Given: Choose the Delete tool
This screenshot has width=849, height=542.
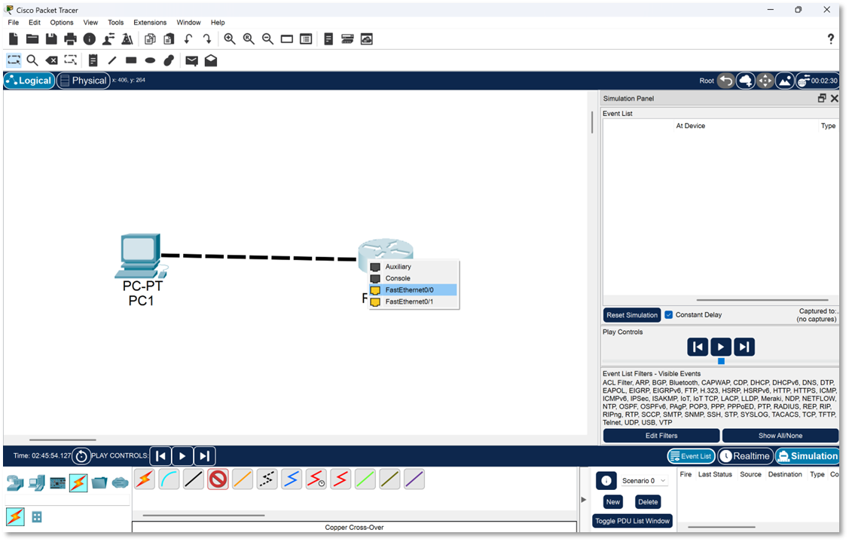Looking at the screenshot, I should pos(51,60).
